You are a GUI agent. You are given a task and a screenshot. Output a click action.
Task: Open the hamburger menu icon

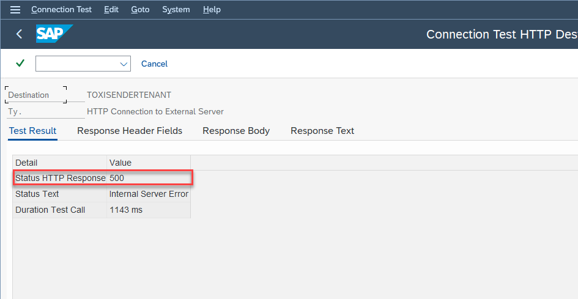coord(15,10)
